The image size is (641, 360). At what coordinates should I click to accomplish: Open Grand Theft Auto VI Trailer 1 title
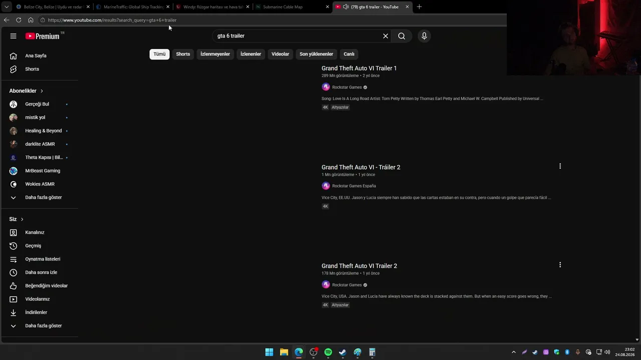coord(359,68)
